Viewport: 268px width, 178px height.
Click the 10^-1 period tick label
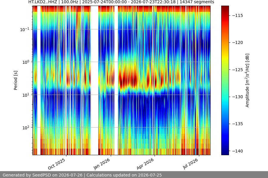click(x=24, y=29)
